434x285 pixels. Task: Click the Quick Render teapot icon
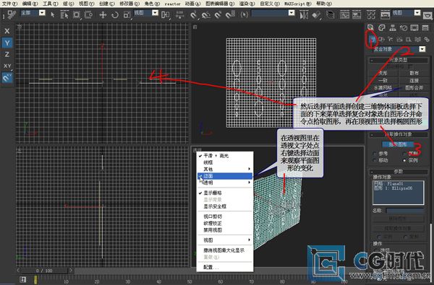click(x=427, y=15)
